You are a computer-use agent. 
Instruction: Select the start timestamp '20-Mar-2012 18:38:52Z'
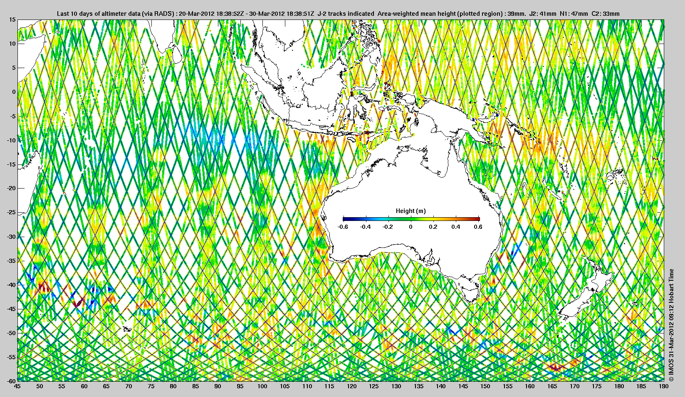click(211, 14)
